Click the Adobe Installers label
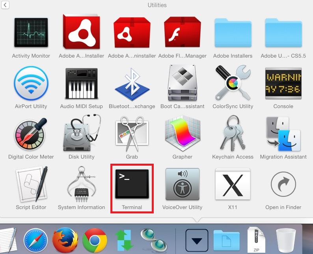This screenshot has height=254, width=313. click(233, 56)
